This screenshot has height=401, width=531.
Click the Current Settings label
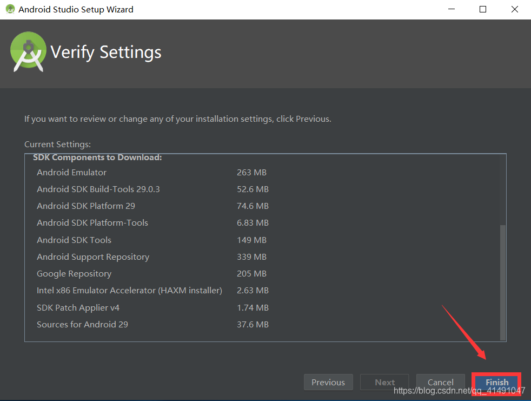click(57, 144)
